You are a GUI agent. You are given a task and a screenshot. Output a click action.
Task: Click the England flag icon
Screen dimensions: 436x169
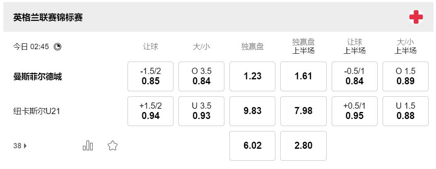click(x=416, y=17)
